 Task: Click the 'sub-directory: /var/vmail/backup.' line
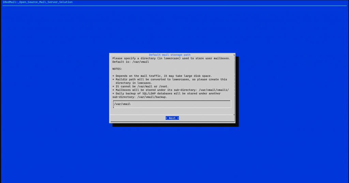point(140,97)
